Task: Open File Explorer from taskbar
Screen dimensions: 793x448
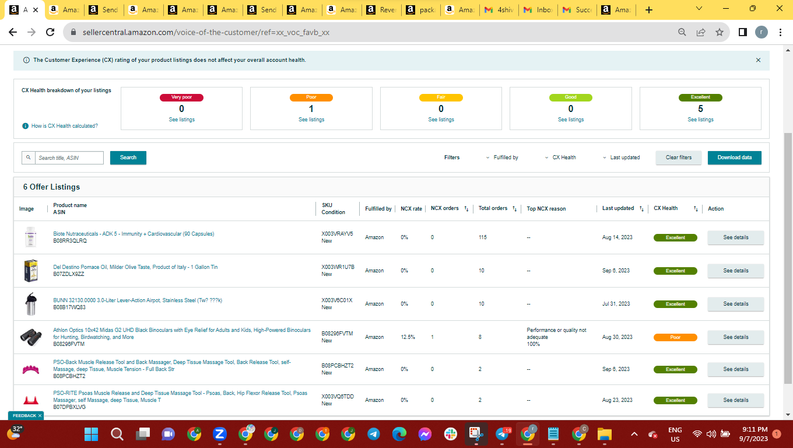Action: (605, 434)
